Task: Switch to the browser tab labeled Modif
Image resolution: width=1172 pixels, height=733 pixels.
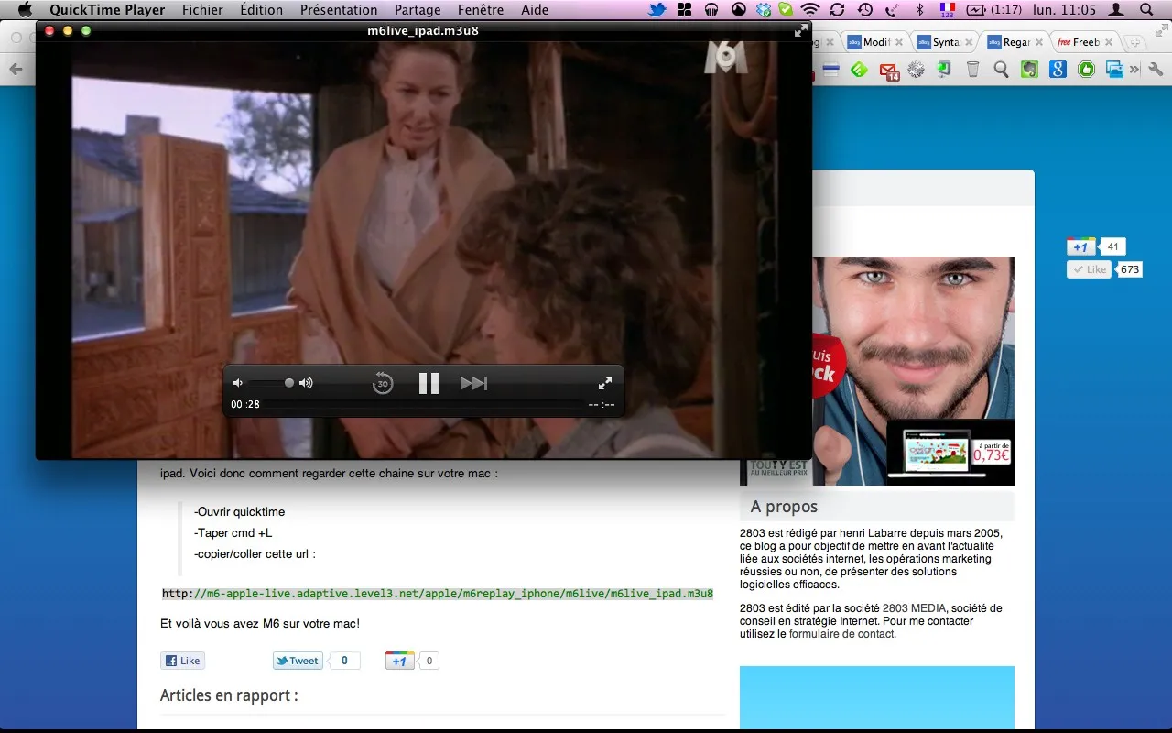Action: [873, 42]
